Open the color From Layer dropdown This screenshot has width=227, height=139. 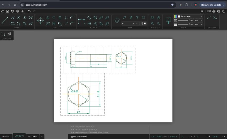pos(190,16)
